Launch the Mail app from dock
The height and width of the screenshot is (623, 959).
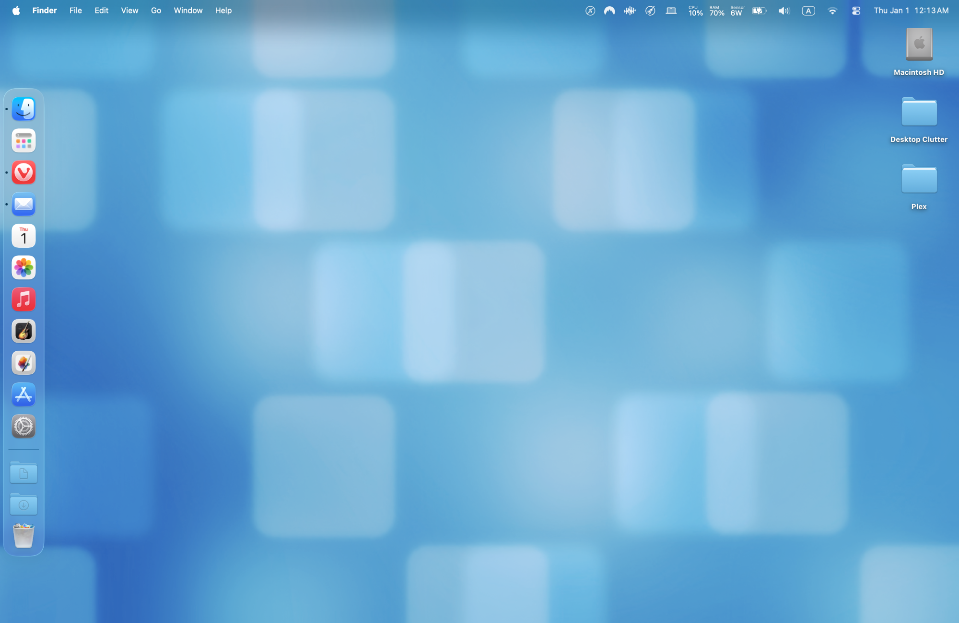(x=23, y=205)
